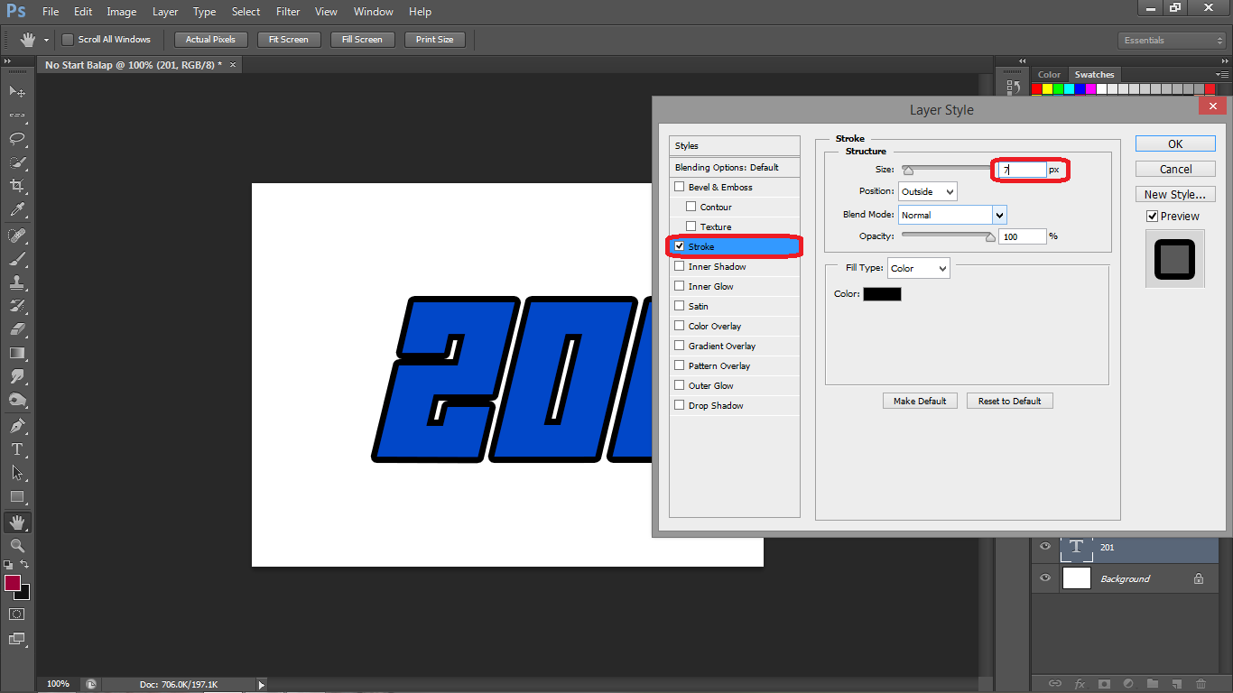Open the File menu
This screenshot has width=1233, height=693.
click(51, 12)
